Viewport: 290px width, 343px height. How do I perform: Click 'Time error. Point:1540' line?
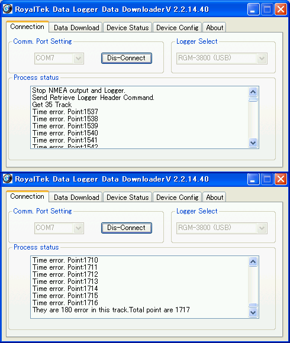pyautogui.click(x=65, y=133)
